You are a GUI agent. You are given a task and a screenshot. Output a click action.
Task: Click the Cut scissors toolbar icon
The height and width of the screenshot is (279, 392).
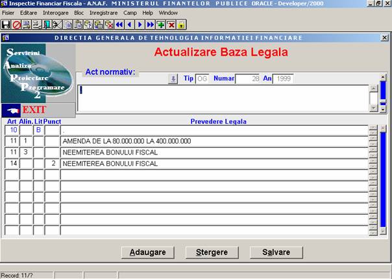coord(57,25)
